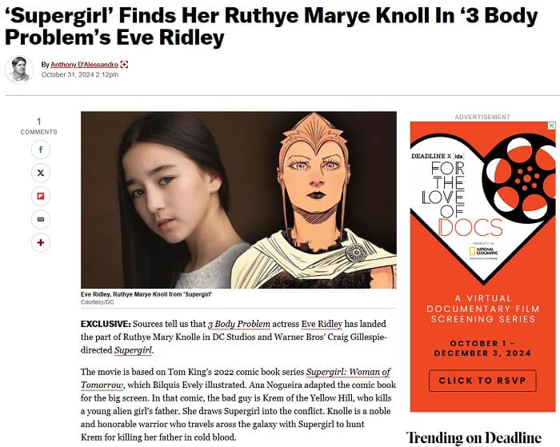560x447 pixels.
Task: Open the Eve Ridley link
Action: [322, 324]
